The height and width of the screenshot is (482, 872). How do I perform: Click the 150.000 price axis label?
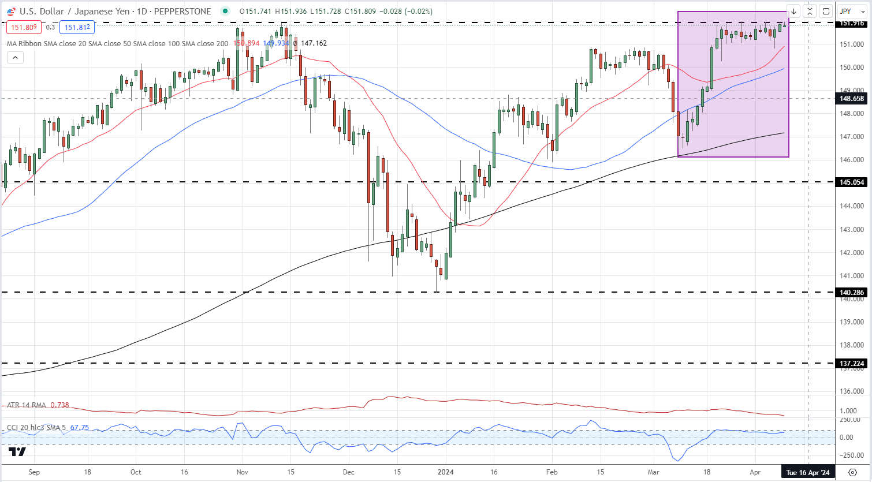[x=852, y=68]
